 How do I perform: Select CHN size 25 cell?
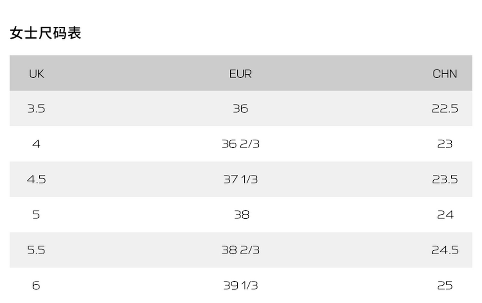tap(445, 286)
